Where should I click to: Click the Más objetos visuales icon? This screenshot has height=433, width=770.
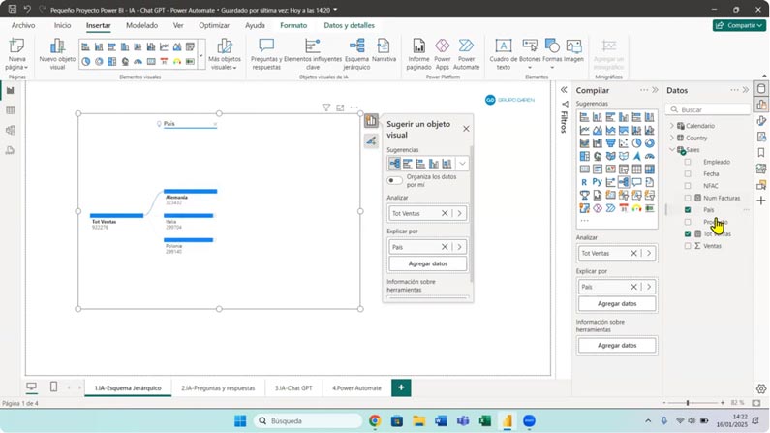click(224, 47)
